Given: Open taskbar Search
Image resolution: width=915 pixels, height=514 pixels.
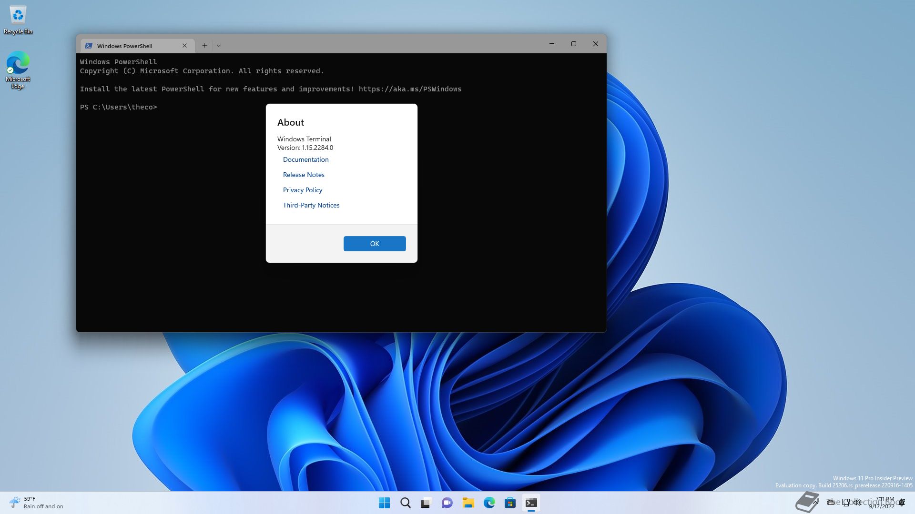Looking at the screenshot, I should coord(406,503).
